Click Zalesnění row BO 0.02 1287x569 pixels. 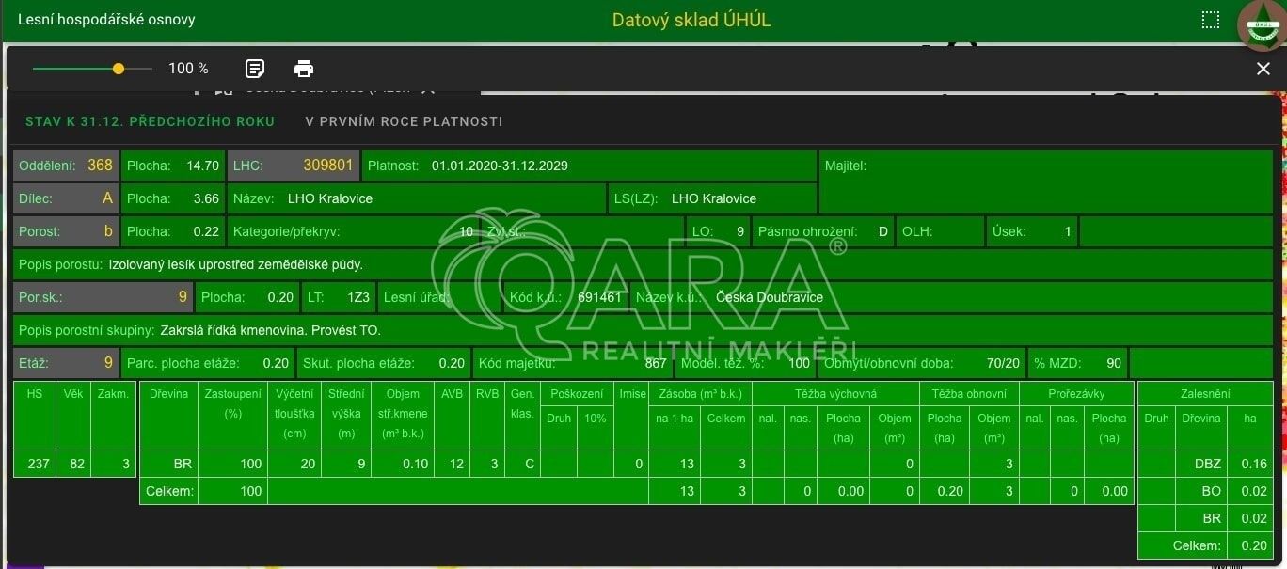coord(1205,491)
